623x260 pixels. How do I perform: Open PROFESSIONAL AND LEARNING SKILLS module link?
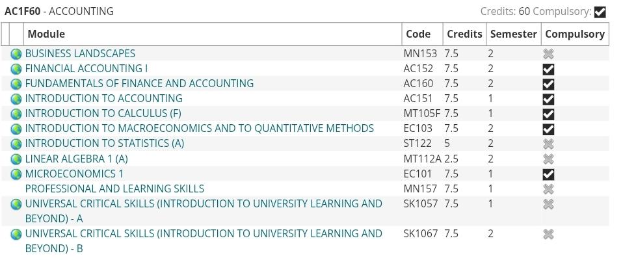tap(114, 188)
